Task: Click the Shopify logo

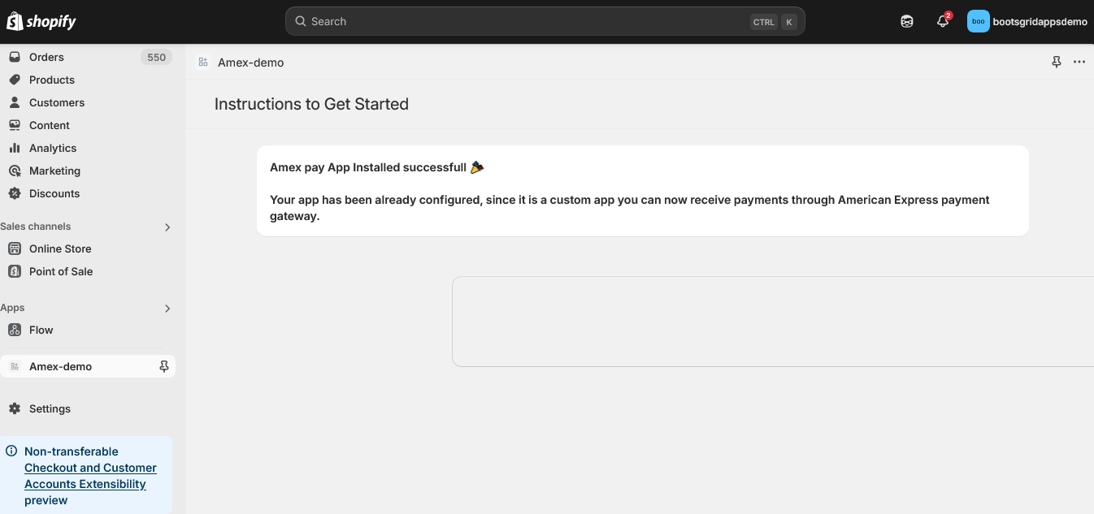Action: (41, 22)
